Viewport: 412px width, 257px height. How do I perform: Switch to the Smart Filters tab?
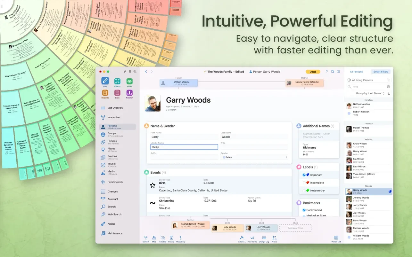381,72
